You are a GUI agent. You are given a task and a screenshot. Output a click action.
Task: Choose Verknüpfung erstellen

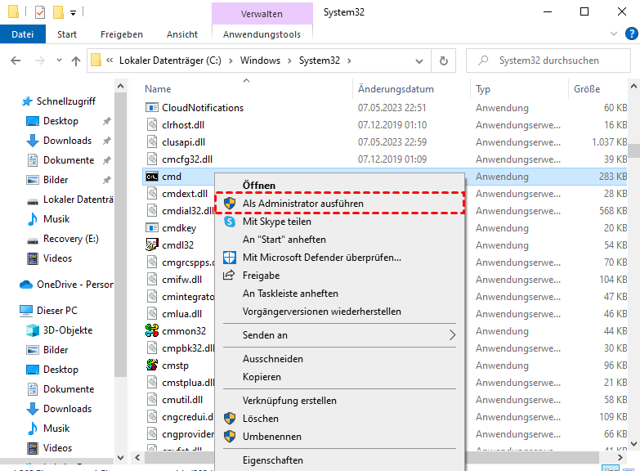(x=339, y=401)
